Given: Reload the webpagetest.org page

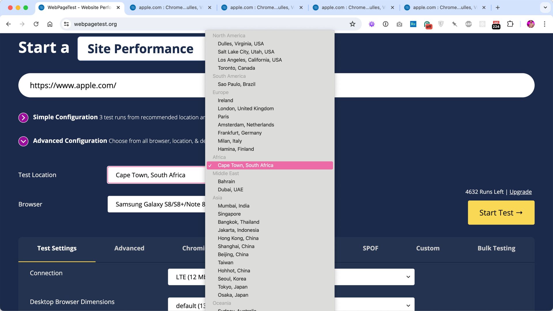Looking at the screenshot, I should click(36, 24).
